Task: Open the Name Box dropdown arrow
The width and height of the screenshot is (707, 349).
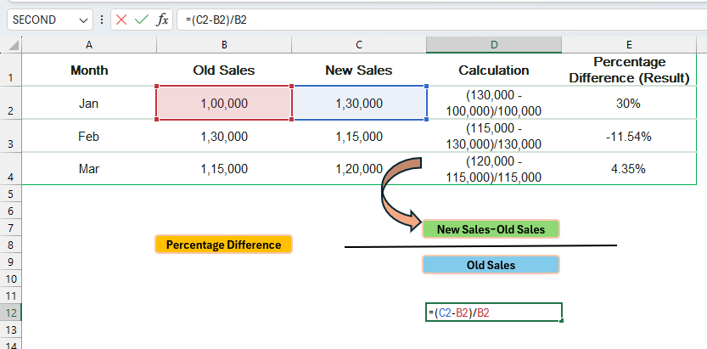Action: (x=83, y=20)
